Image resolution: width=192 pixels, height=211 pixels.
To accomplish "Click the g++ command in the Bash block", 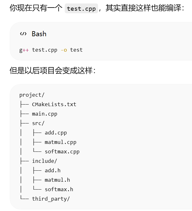I will click(x=24, y=50).
